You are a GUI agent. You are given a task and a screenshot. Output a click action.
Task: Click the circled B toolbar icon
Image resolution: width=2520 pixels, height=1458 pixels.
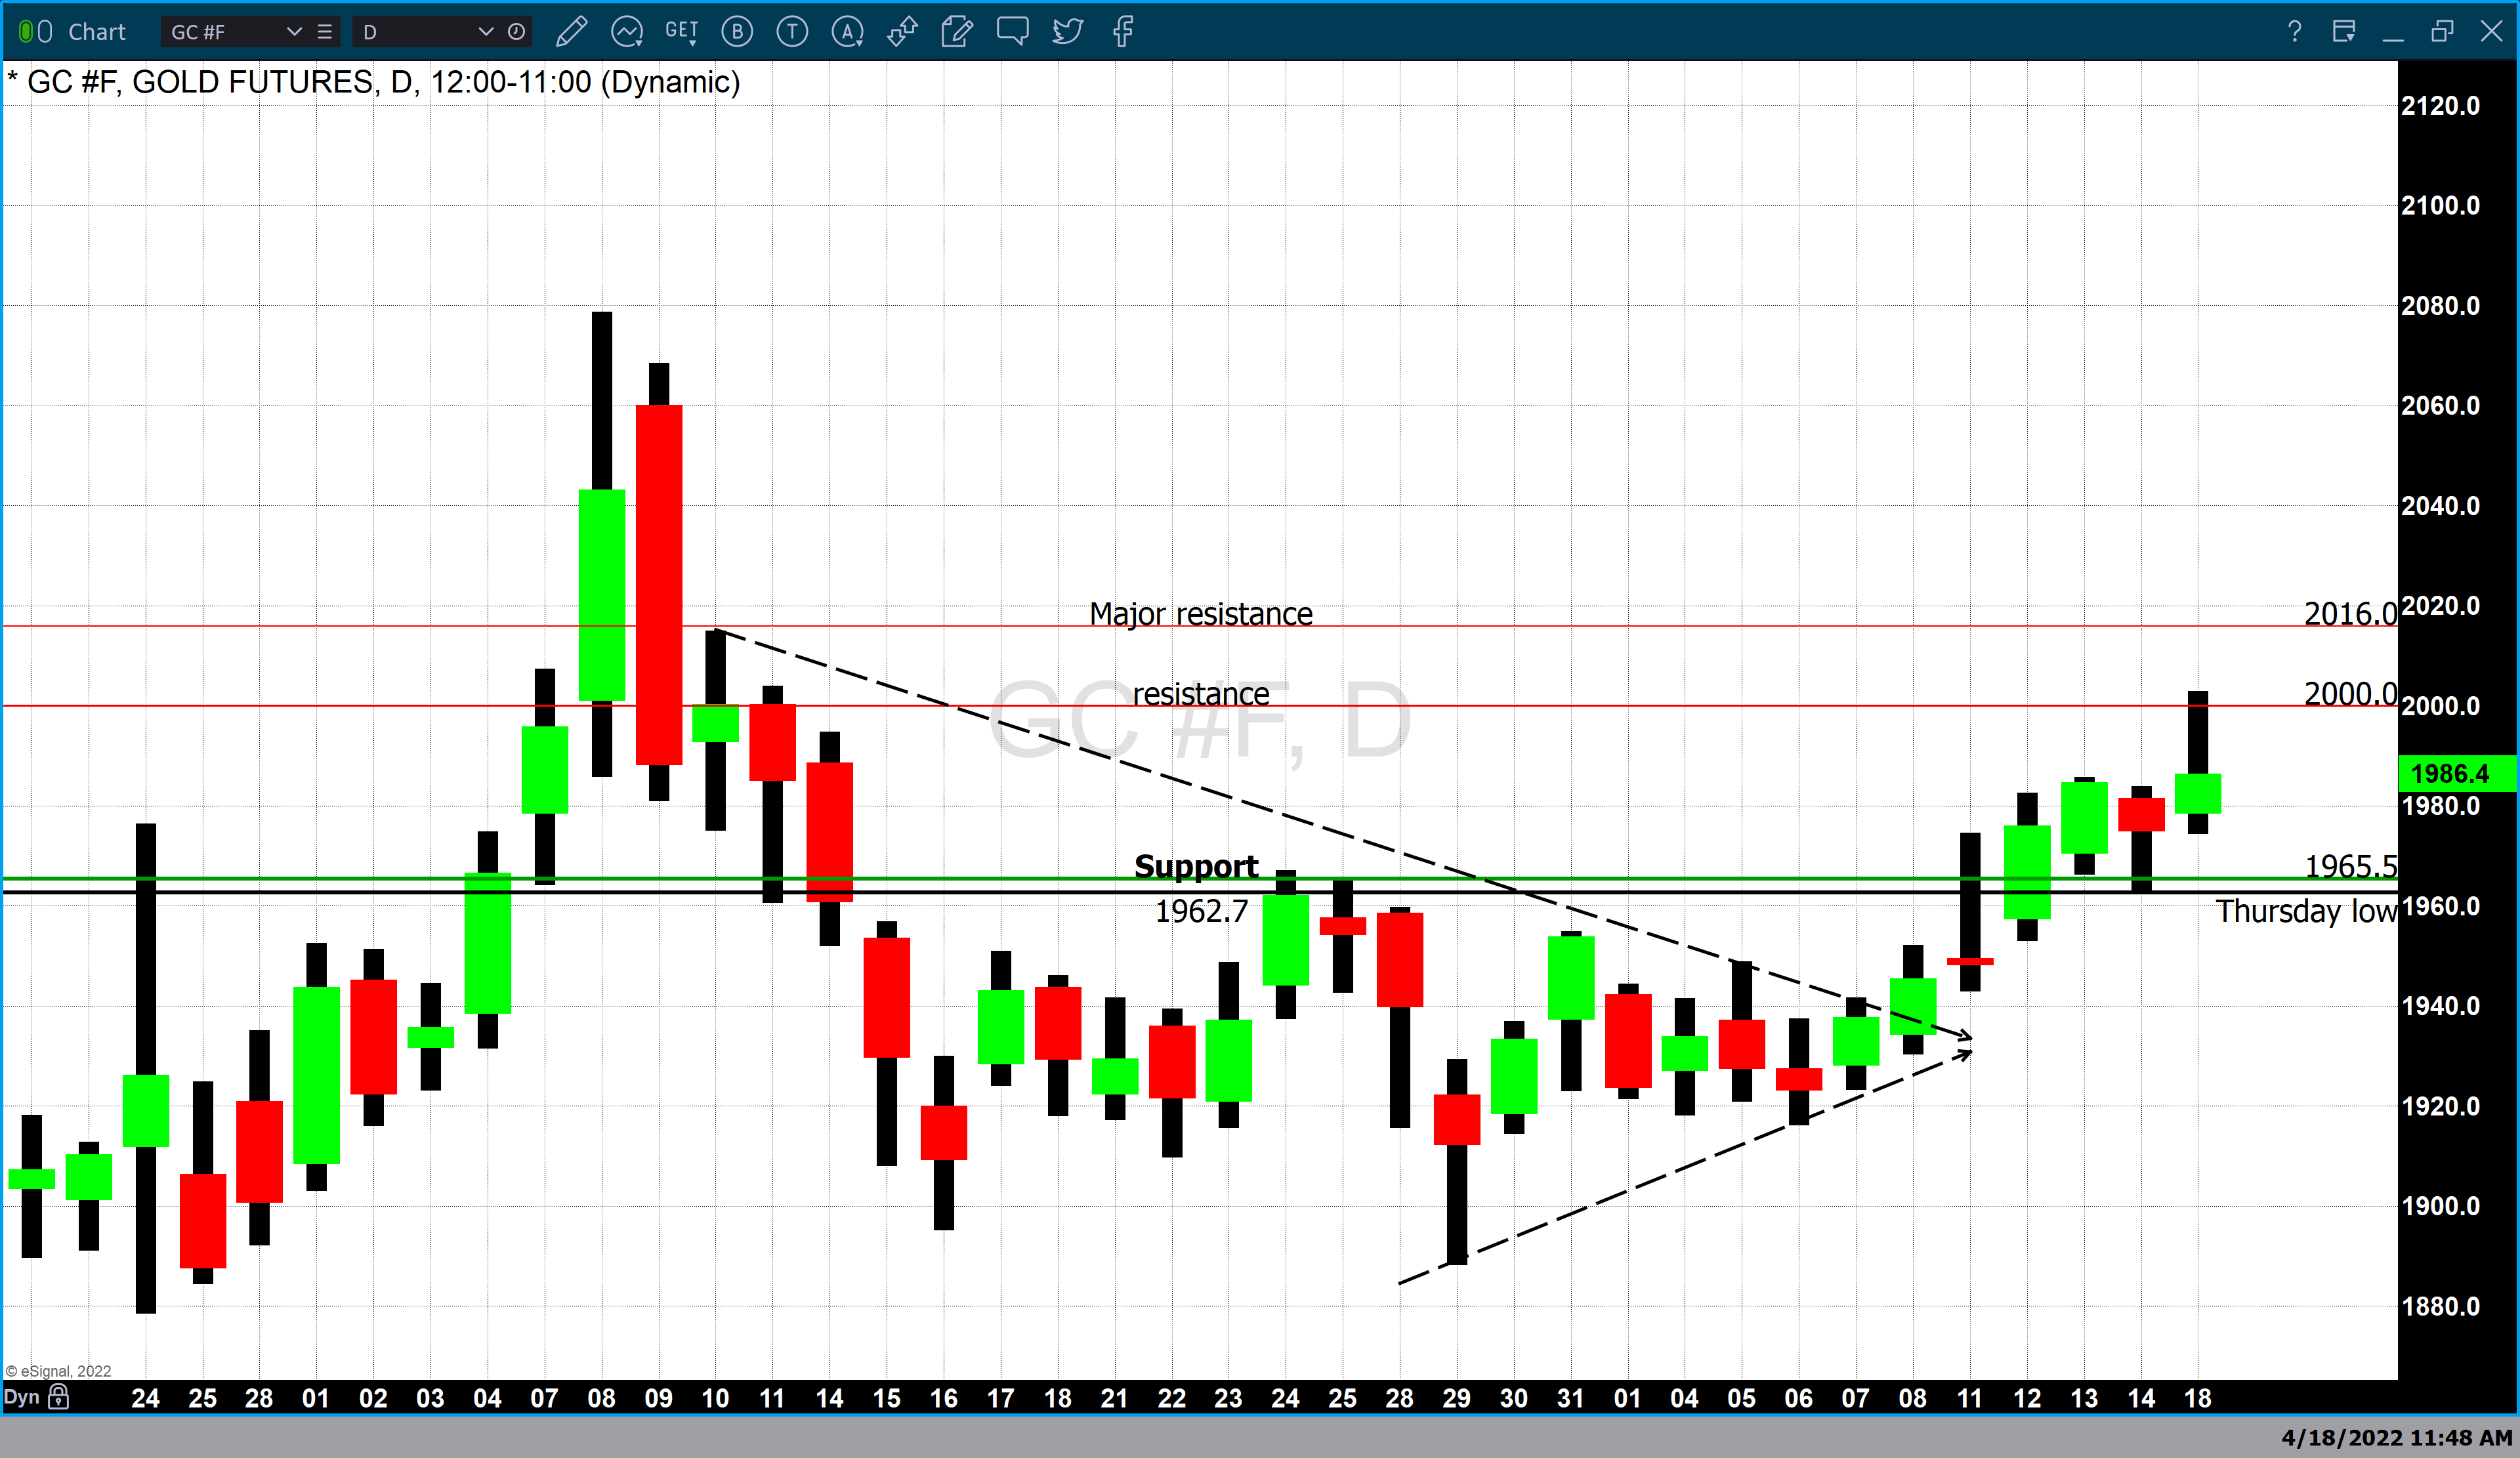[737, 32]
